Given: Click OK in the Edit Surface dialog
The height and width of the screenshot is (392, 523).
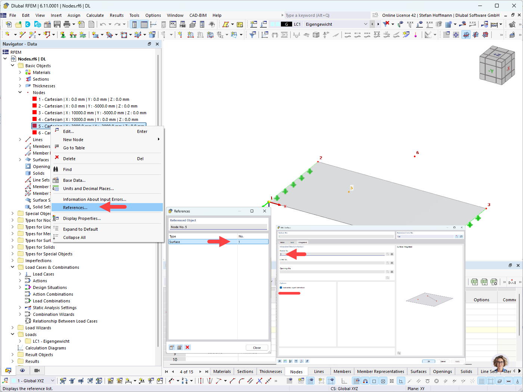Looking at the screenshot, I should click(428, 361).
